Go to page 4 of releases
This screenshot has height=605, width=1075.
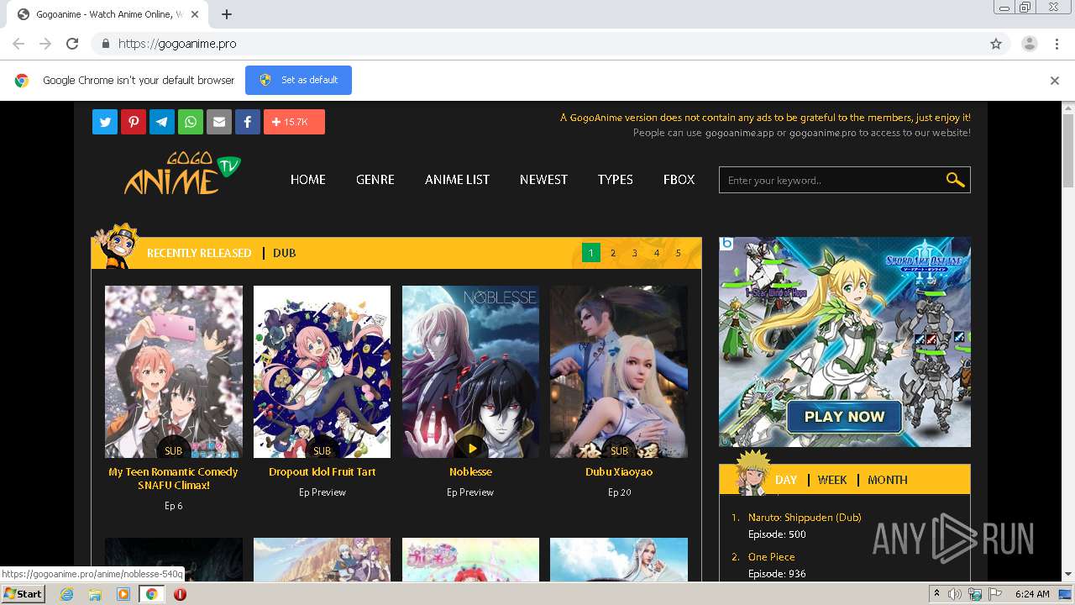coord(657,253)
